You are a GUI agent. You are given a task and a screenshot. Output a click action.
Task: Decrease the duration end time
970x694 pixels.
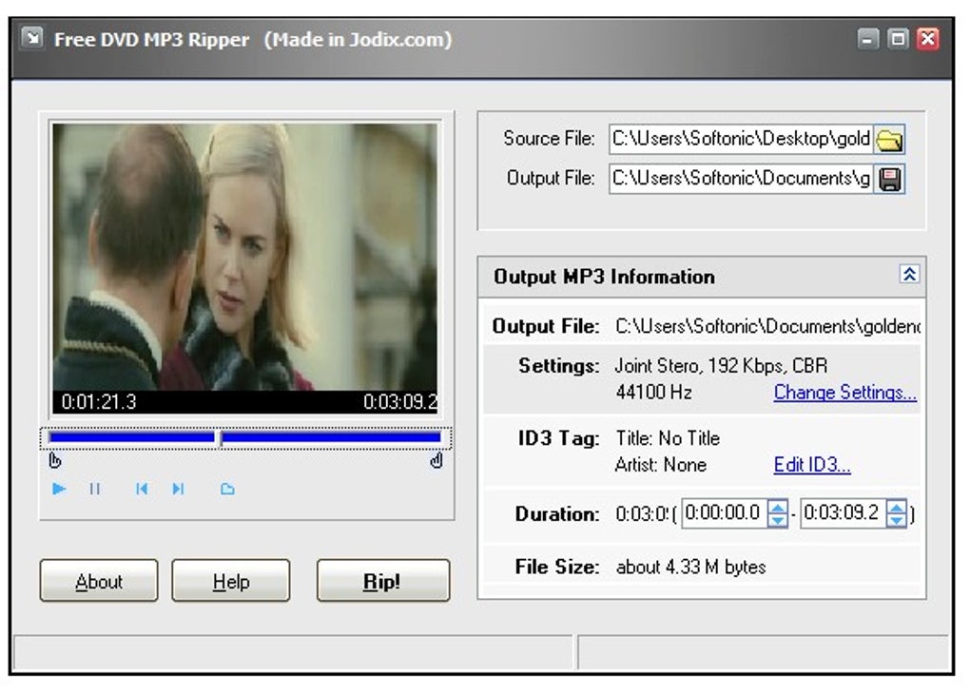click(897, 520)
